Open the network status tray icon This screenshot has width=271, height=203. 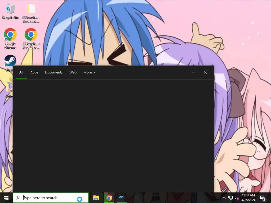coord(231,198)
